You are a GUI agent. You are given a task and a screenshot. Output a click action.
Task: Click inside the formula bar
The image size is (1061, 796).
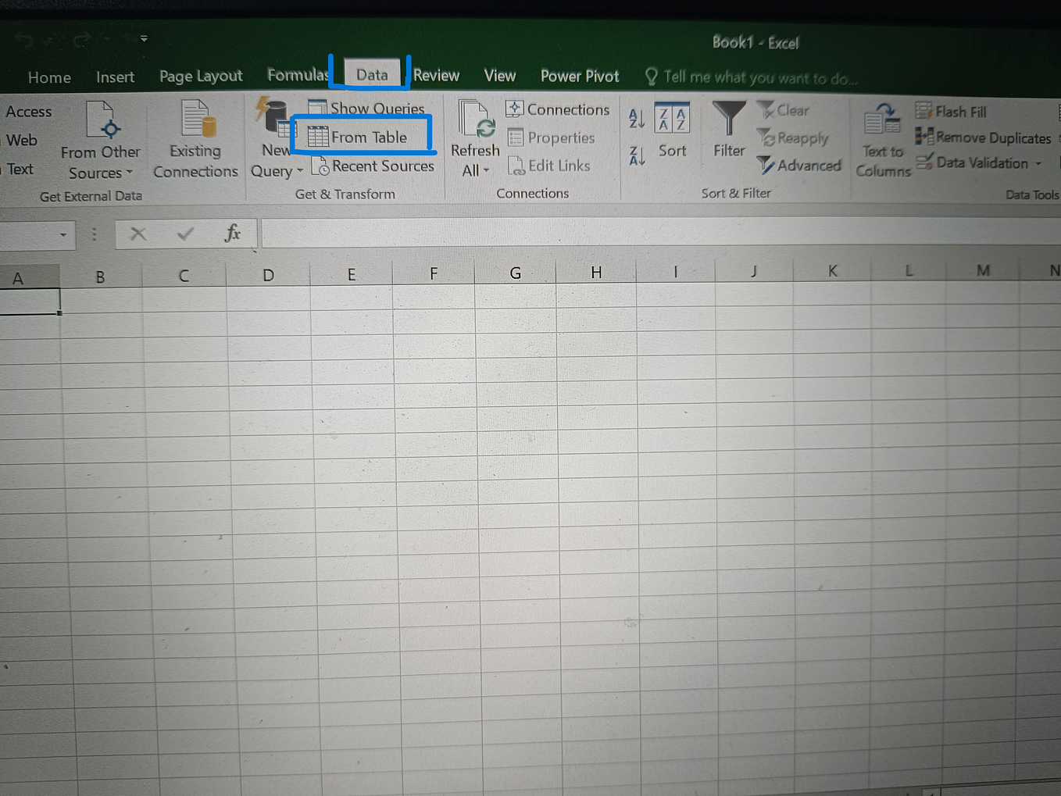660,233
